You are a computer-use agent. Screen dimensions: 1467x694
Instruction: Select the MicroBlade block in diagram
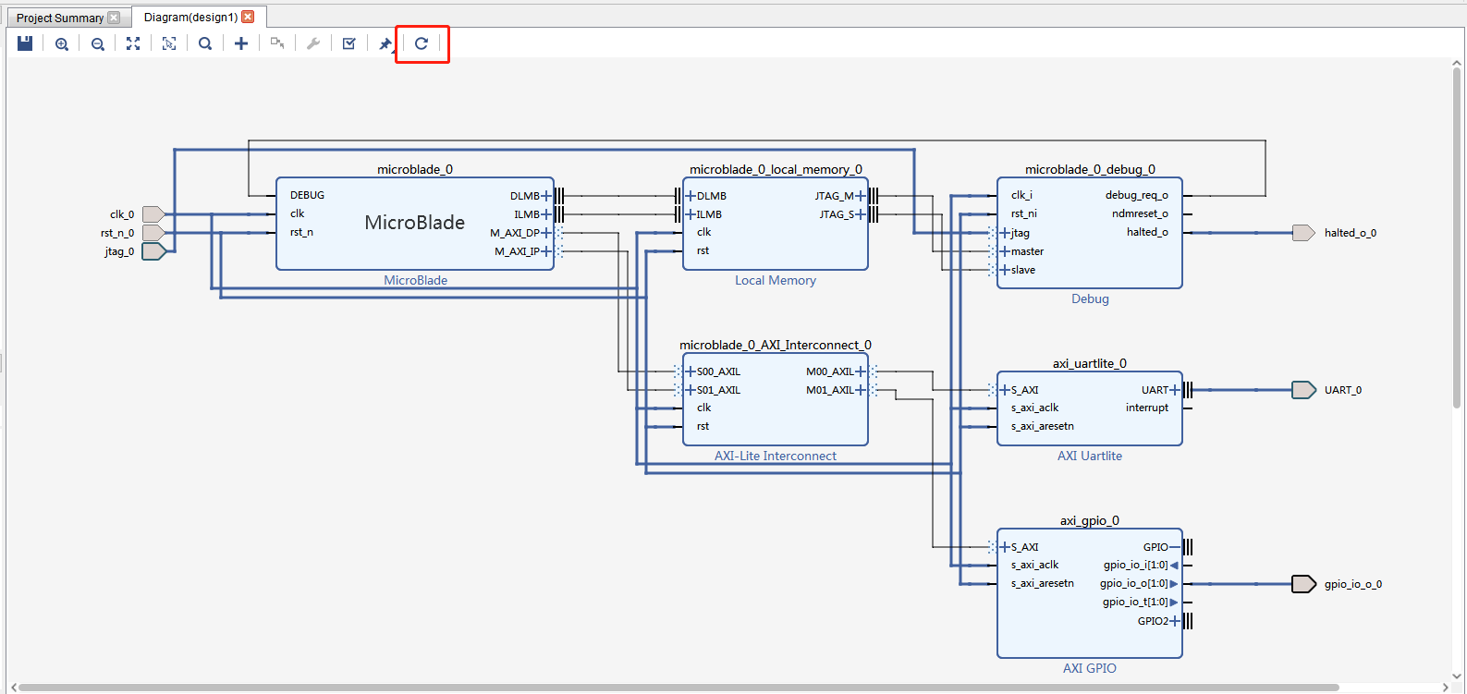pyautogui.click(x=414, y=223)
